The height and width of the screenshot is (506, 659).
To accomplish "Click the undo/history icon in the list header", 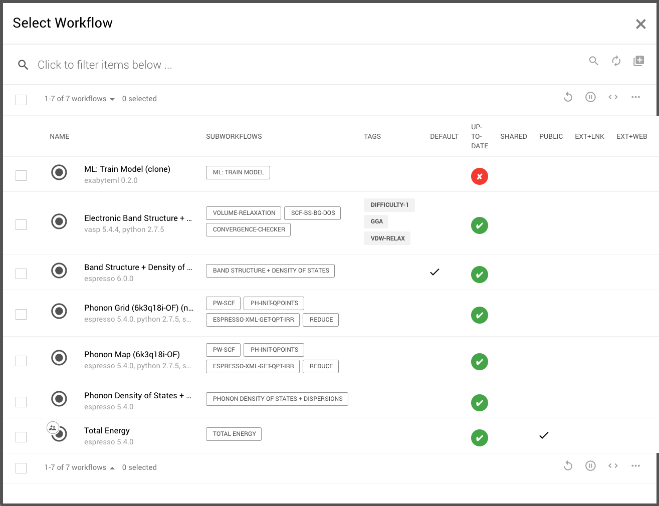I will coord(568,97).
